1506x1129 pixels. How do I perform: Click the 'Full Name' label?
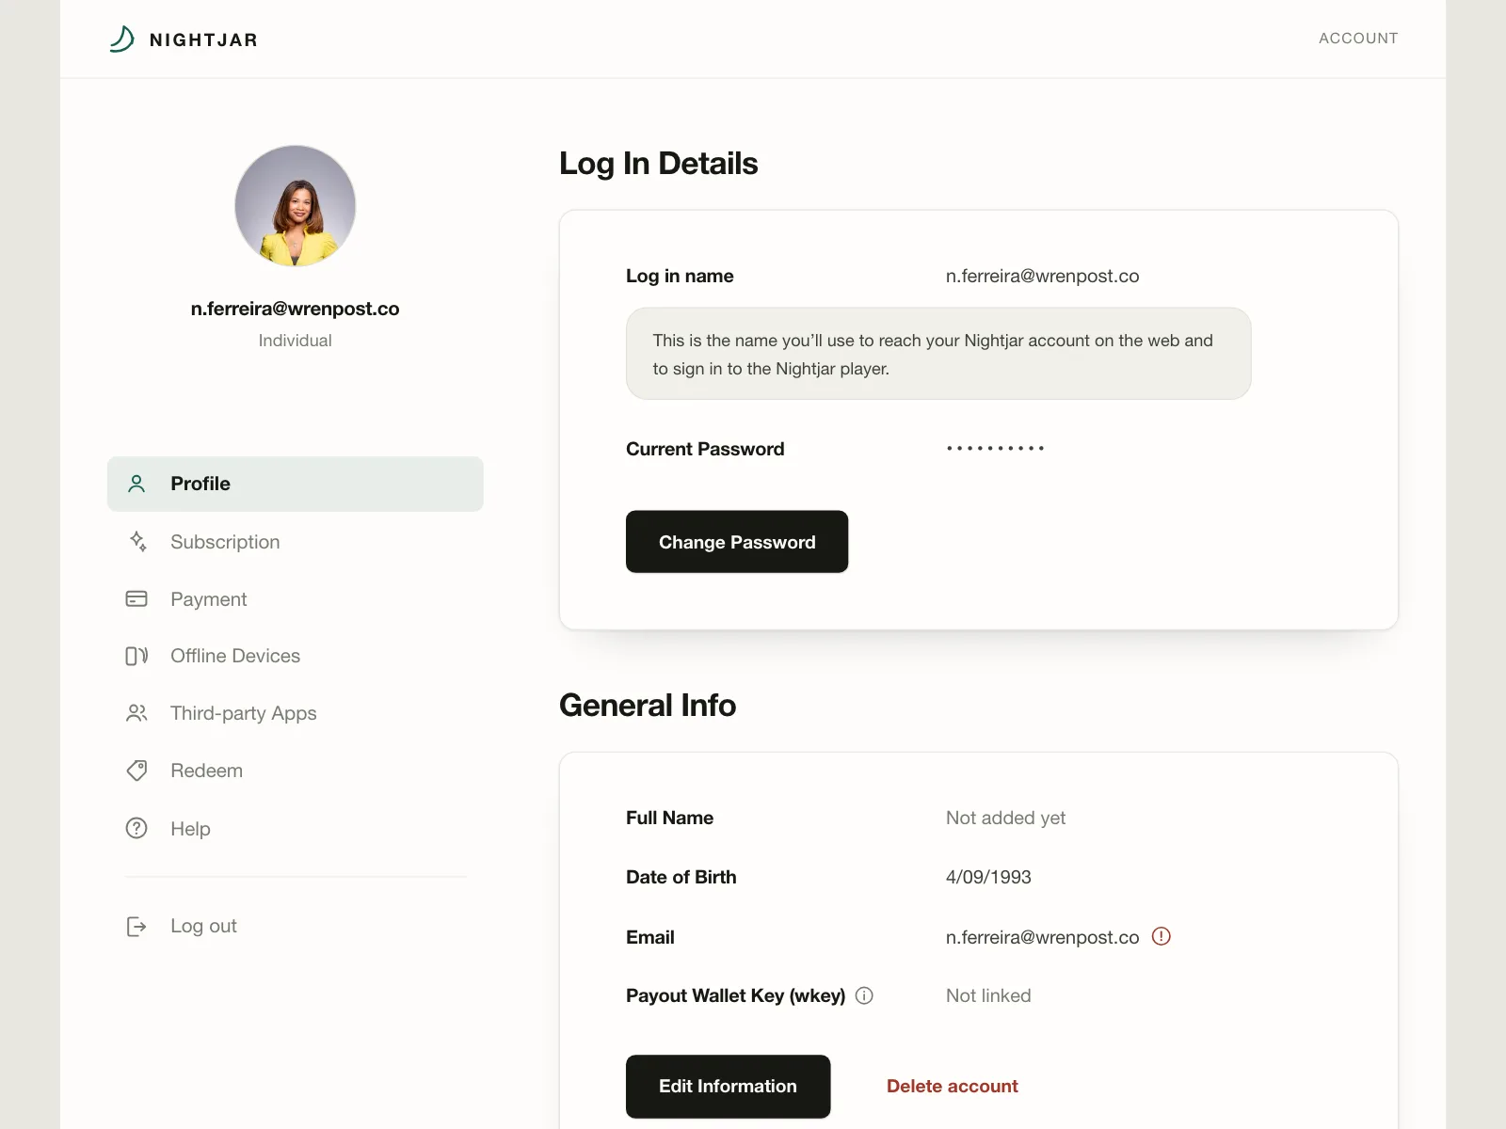pyautogui.click(x=669, y=818)
